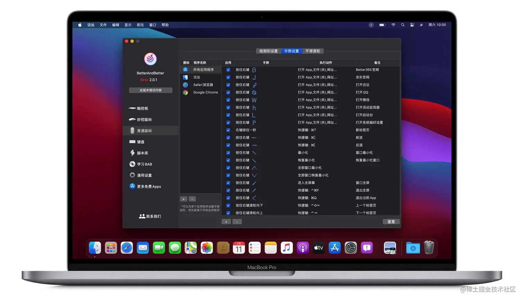Viewport: 524px width, 301px height.
Task: Open System Preferences from the Dock
Action: click(x=351, y=248)
